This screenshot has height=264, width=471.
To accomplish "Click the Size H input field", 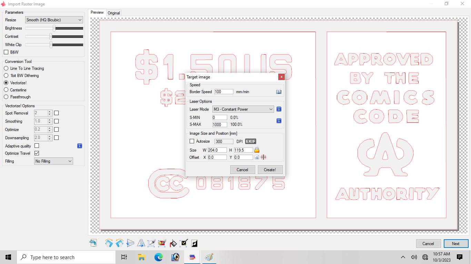I will click(243, 150).
